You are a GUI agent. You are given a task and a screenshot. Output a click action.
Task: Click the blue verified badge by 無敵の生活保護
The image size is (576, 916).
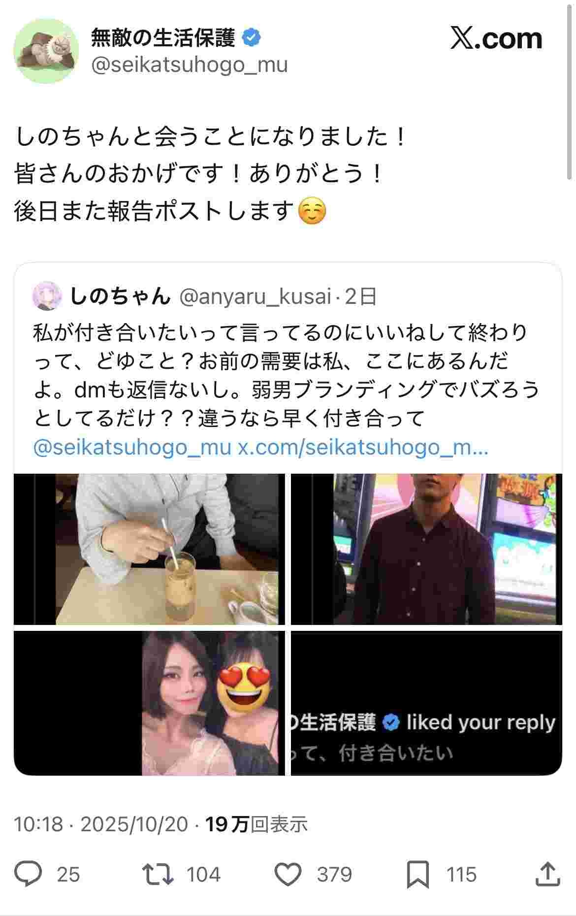click(x=252, y=37)
